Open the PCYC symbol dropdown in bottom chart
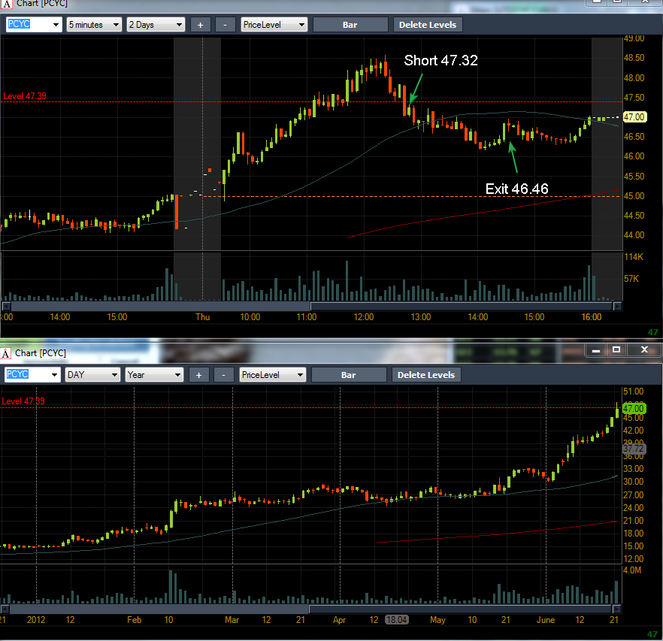663x641 pixels. (54, 375)
